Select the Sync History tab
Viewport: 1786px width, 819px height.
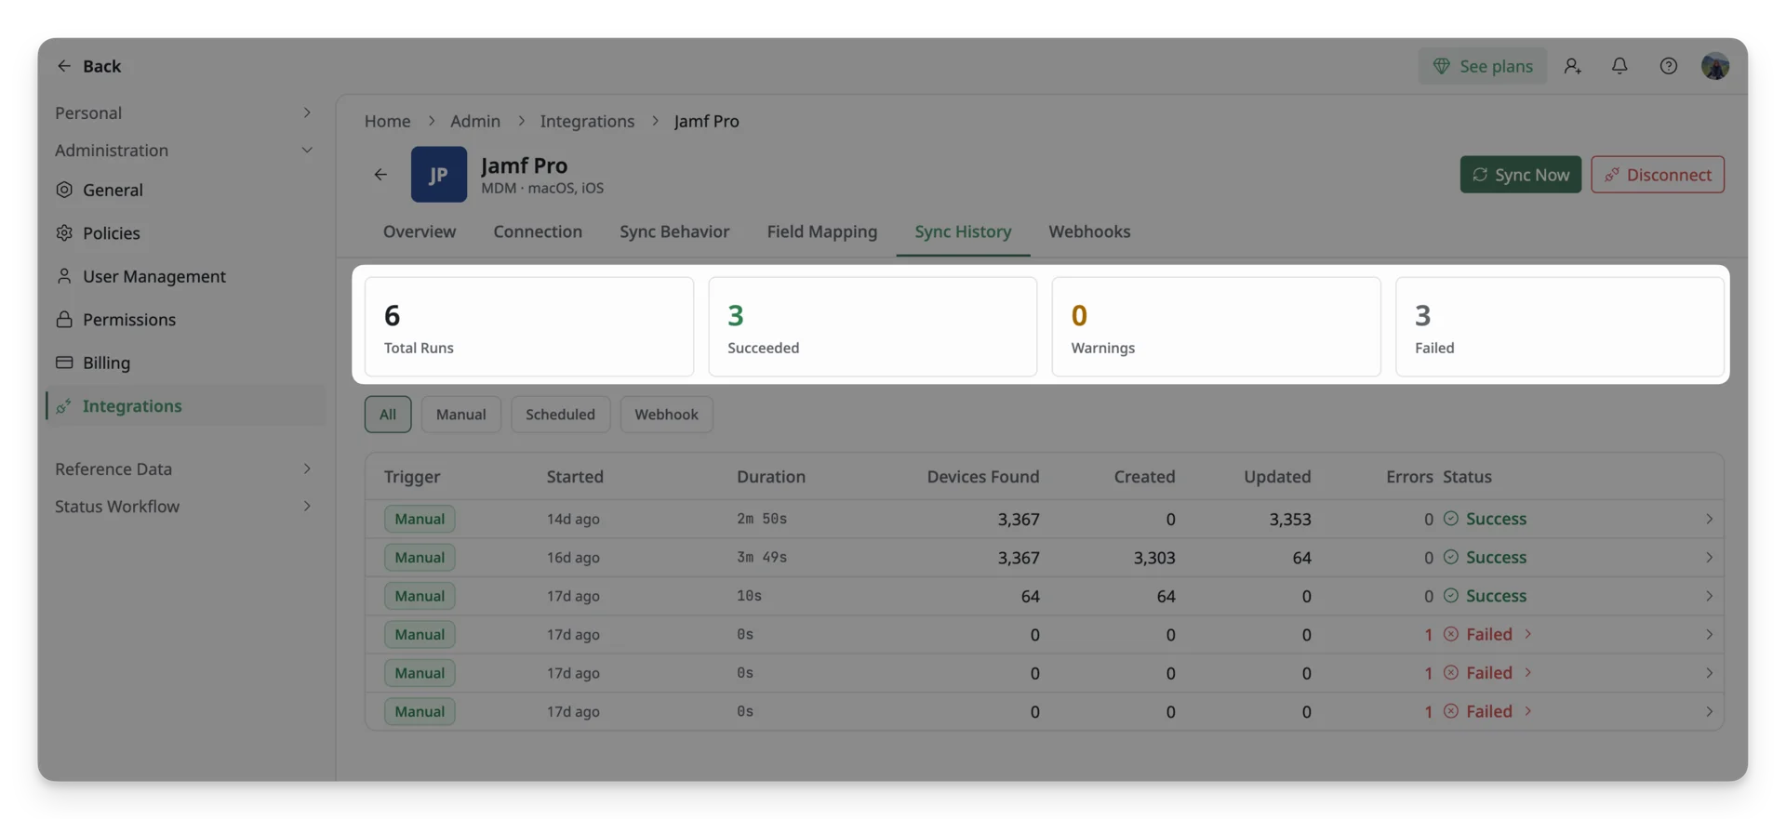(x=963, y=231)
